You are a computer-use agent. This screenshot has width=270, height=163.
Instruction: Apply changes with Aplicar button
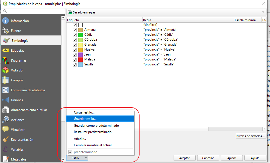click(x=232, y=158)
